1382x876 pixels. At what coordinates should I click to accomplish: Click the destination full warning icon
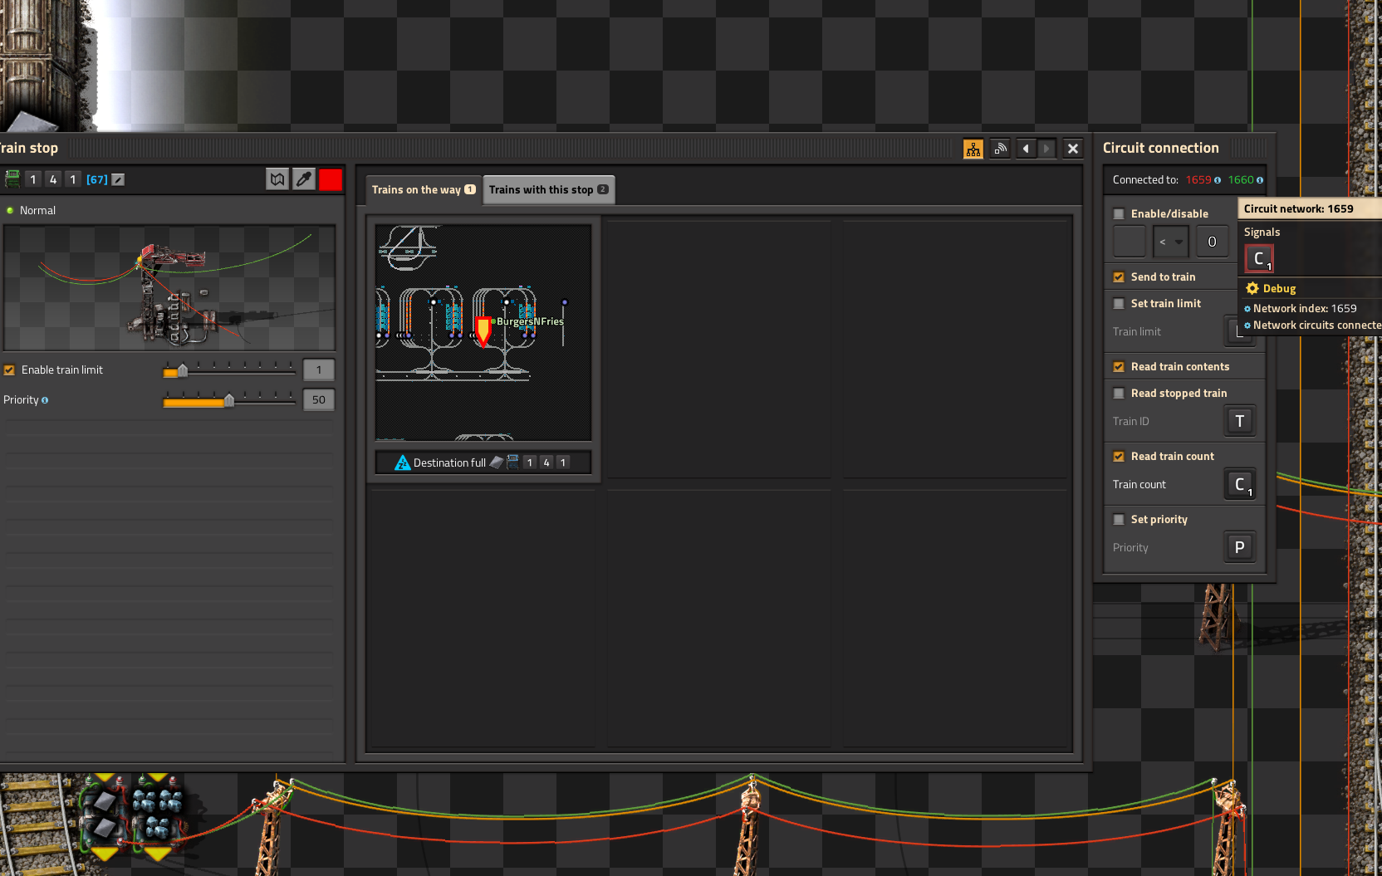[x=403, y=462]
